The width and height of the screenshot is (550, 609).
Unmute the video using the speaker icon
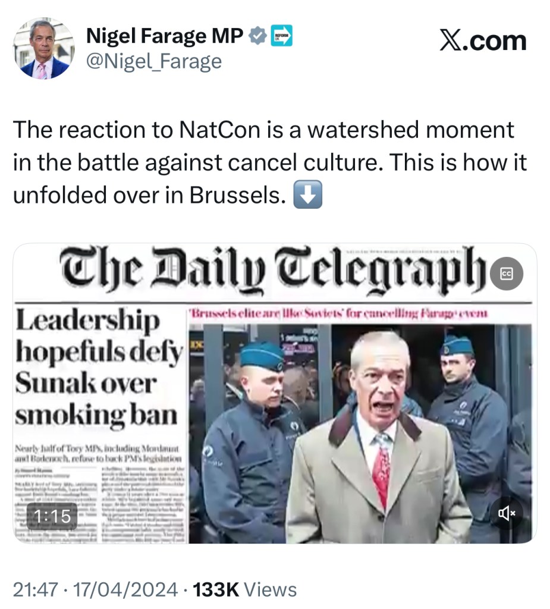tap(507, 513)
